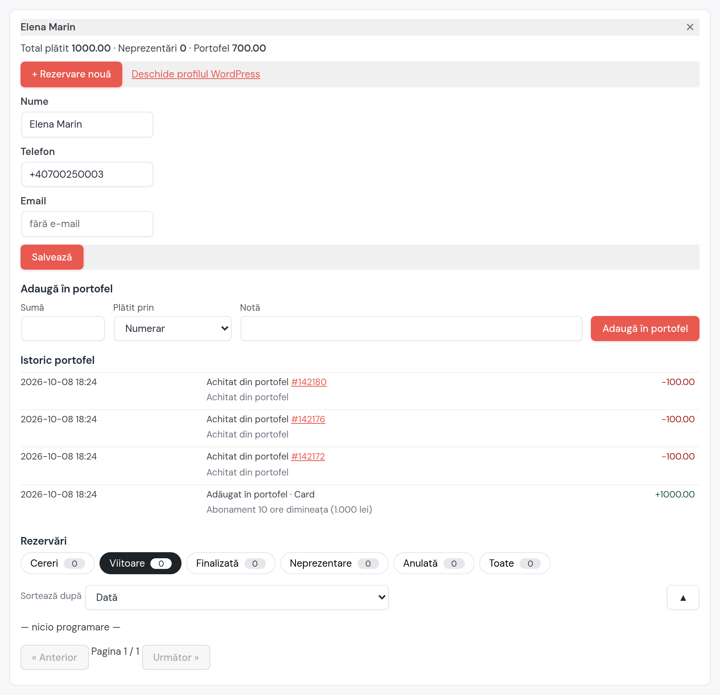The height and width of the screenshot is (695, 720).
Task: Focus the Telefon input field
Action: pos(87,174)
